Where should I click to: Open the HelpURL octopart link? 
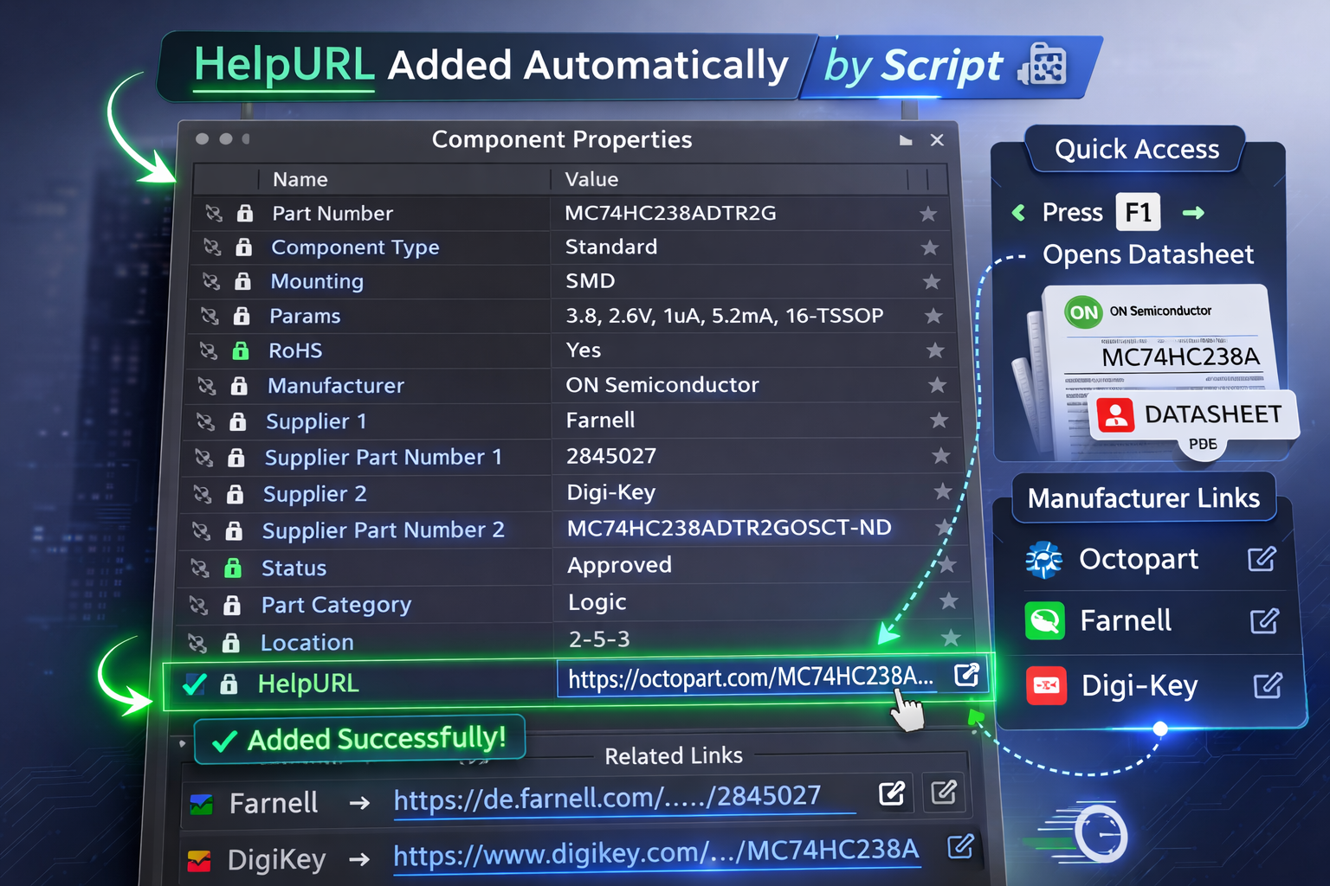coord(751,678)
